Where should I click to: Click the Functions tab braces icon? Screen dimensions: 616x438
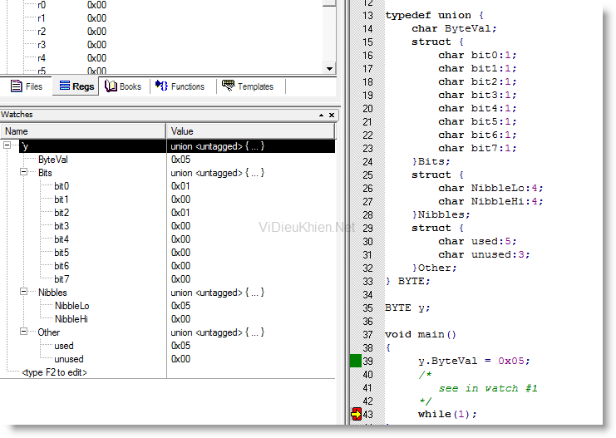pos(161,86)
